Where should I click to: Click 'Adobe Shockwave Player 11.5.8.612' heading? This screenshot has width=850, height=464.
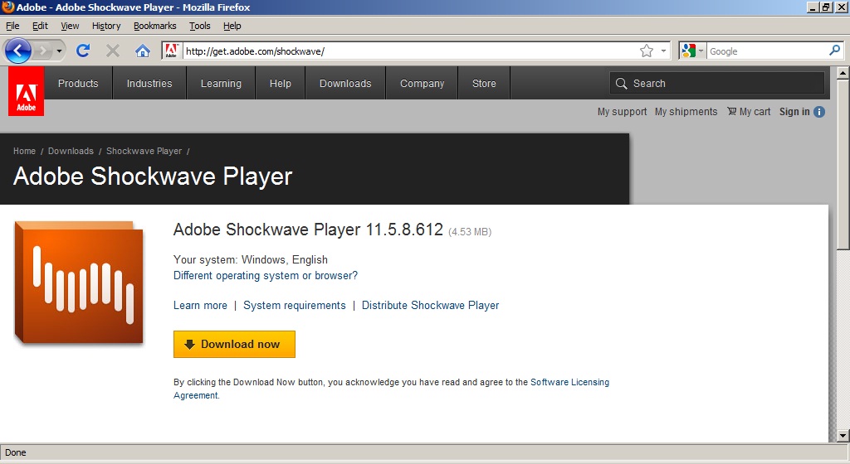(308, 230)
